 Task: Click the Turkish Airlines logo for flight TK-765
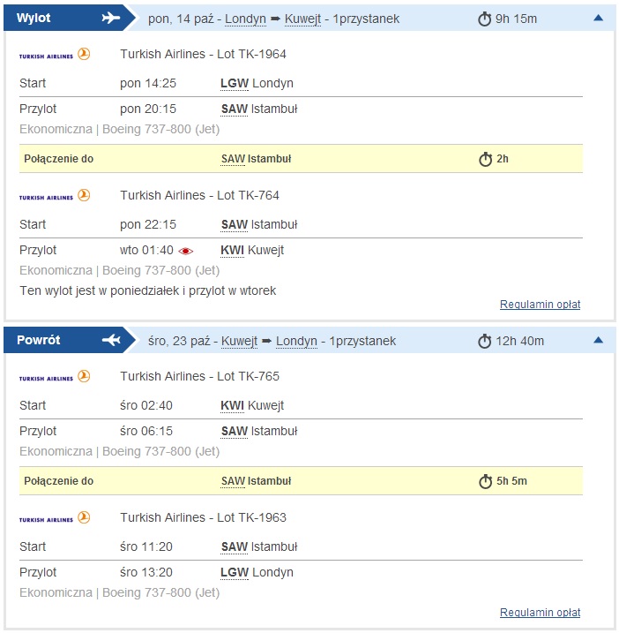[x=55, y=377]
